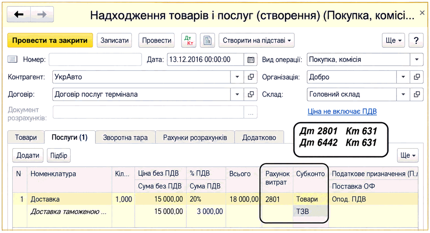Screen dimensions: 430x233
Task: Click the Номенклатура column header
Action: pyautogui.click(x=69, y=179)
